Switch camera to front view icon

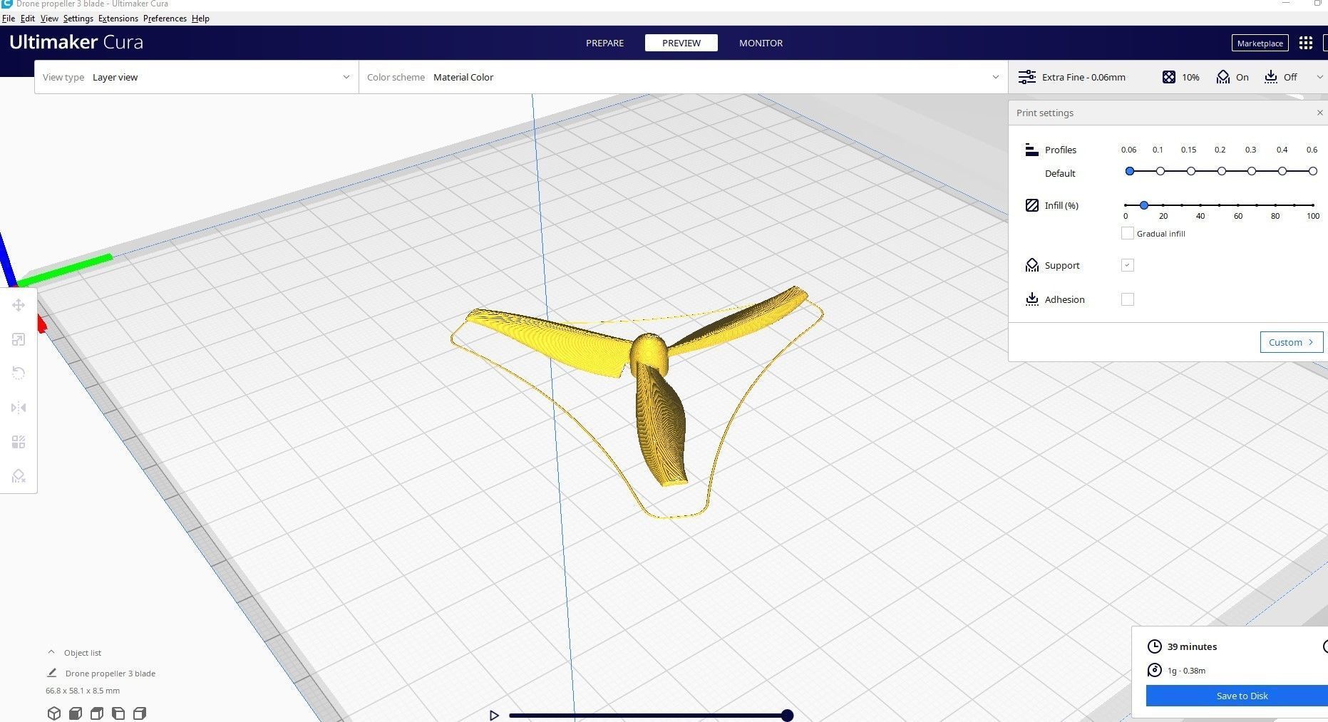[76, 713]
